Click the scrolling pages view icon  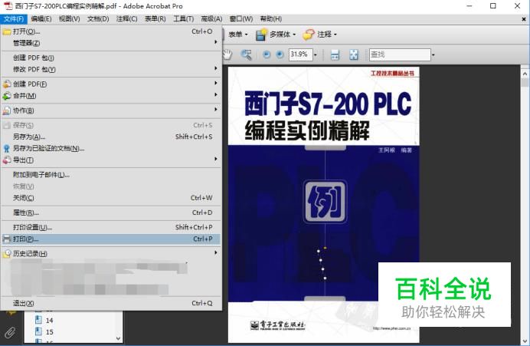(x=335, y=54)
